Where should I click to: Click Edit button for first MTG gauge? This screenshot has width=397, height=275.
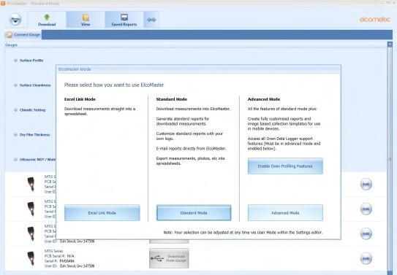click(366, 184)
